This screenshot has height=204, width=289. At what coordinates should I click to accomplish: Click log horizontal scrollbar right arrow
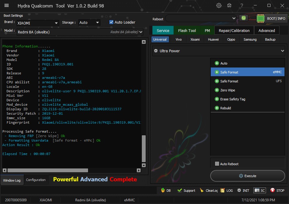(x=139, y=171)
